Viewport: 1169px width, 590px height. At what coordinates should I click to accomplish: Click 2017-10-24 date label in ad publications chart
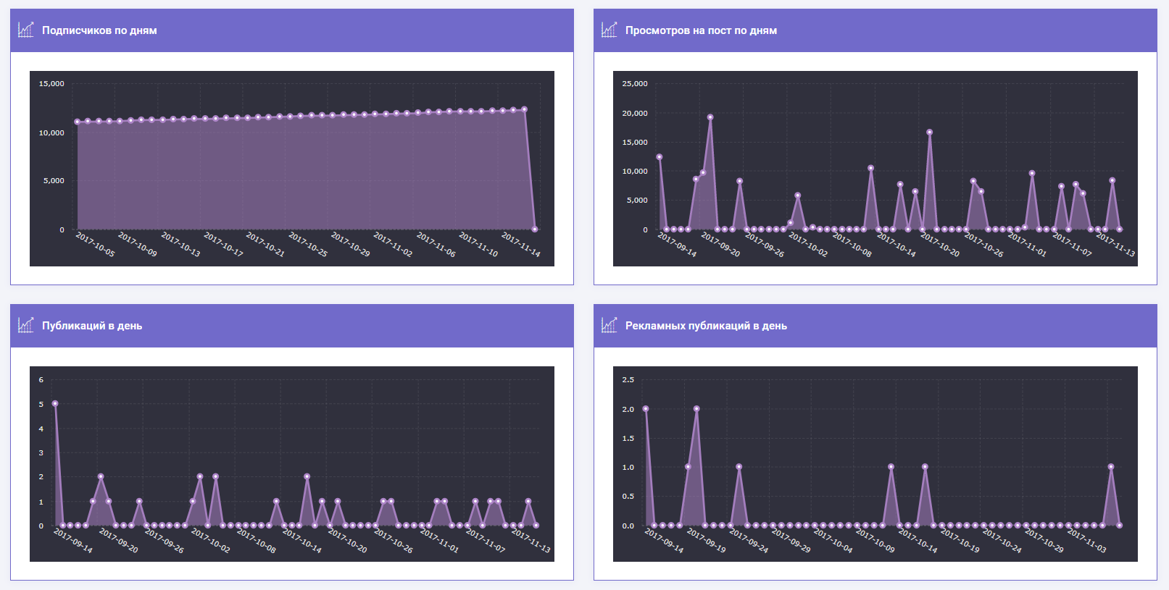click(1002, 541)
